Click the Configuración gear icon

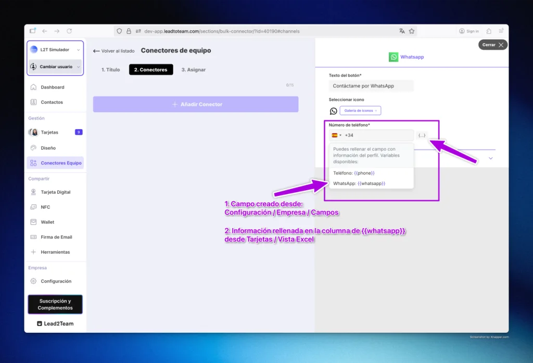(33, 281)
